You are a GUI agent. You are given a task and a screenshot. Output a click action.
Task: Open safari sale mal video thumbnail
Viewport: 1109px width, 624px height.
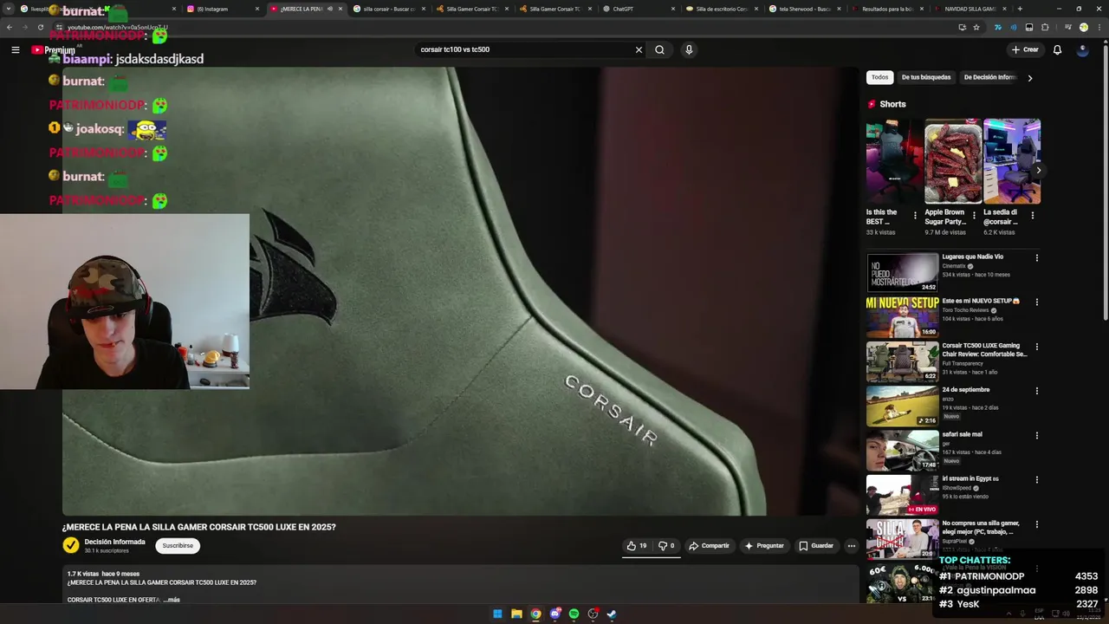click(x=902, y=450)
